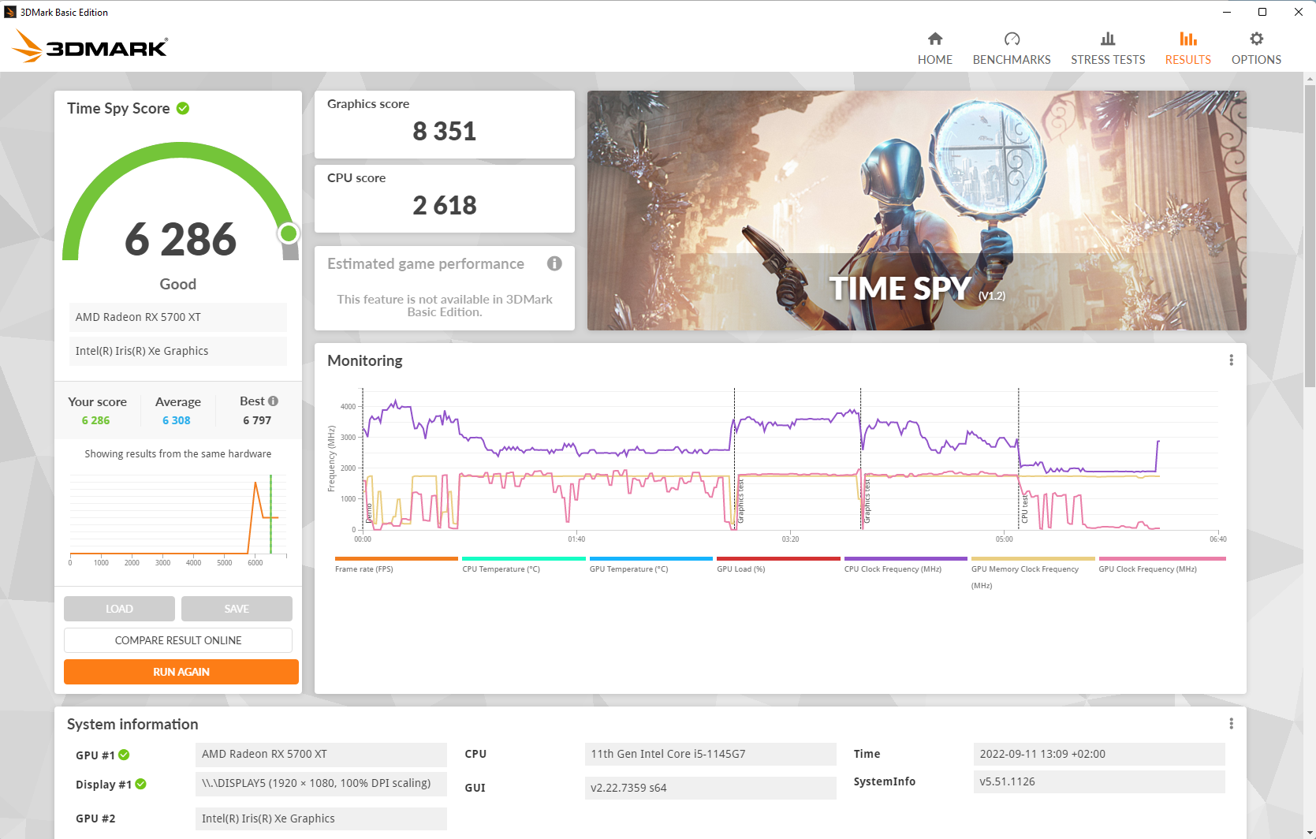Click the LOAD button

pyautogui.click(x=119, y=609)
